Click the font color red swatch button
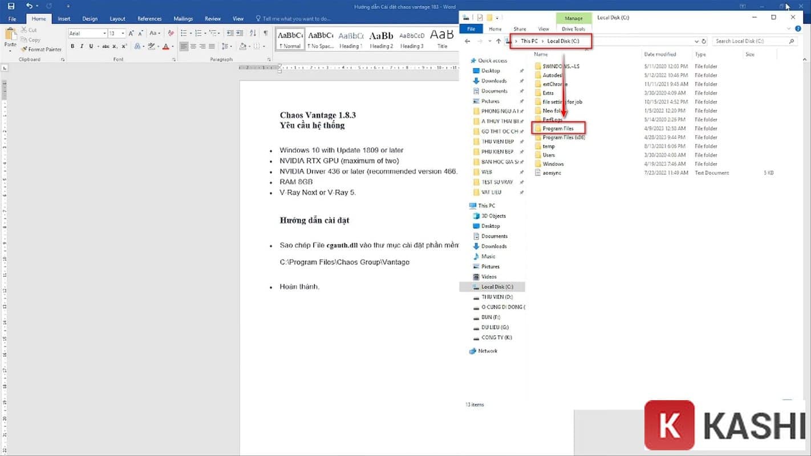Viewport: 811px width, 456px height. 166,46
